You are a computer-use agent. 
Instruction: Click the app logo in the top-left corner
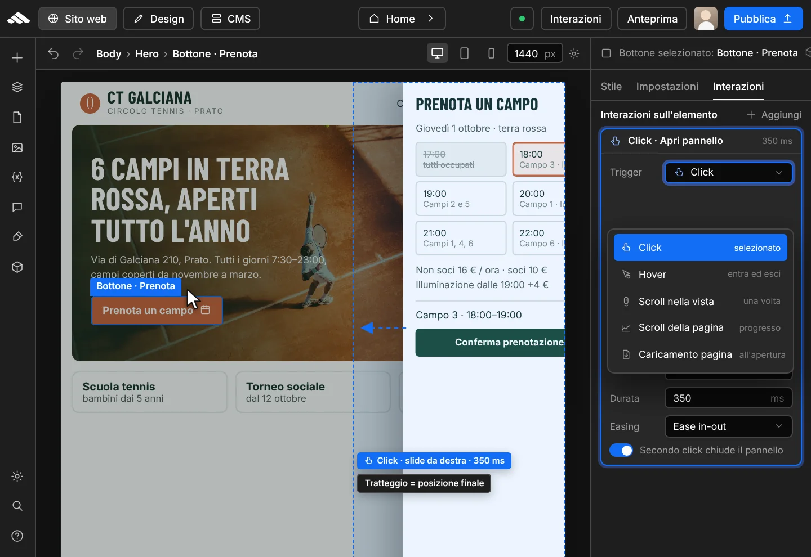tap(19, 19)
